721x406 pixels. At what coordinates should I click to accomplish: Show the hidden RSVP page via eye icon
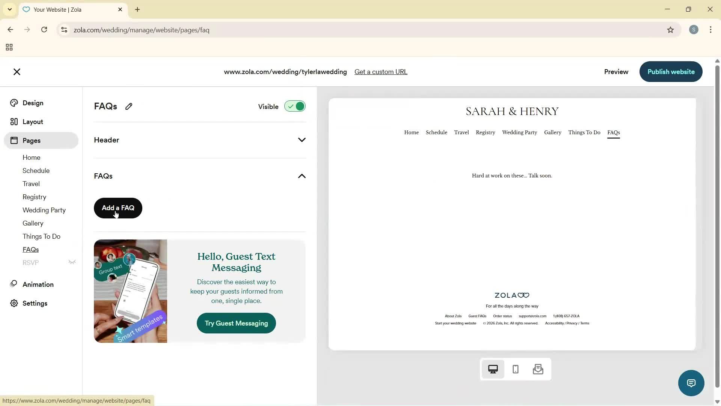(72, 262)
